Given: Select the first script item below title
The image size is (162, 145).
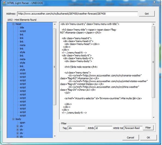Looking at the screenshot, I should 23,31.
